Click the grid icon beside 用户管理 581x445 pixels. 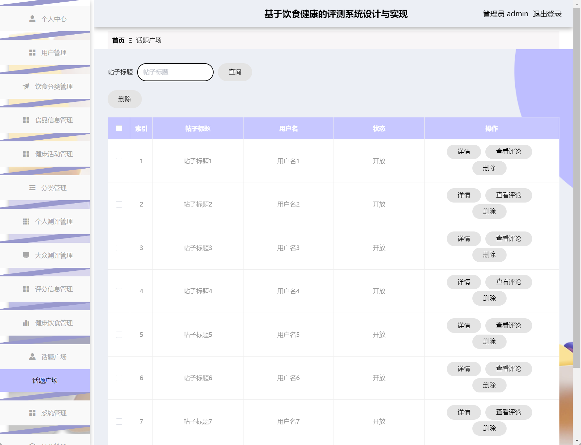[x=32, y=53]
